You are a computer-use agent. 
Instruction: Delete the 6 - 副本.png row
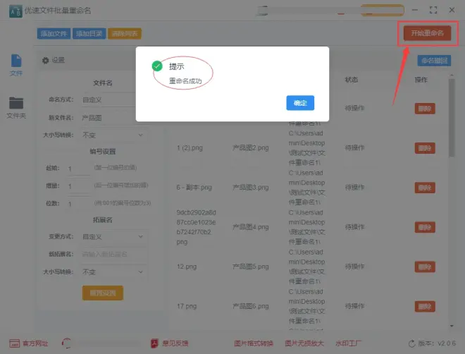point(425,188)
